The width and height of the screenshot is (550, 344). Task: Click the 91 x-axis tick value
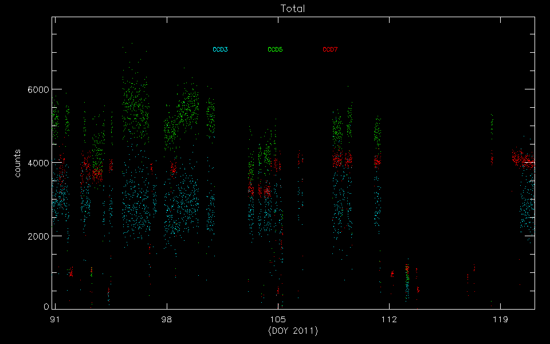[x=54, y=319]
